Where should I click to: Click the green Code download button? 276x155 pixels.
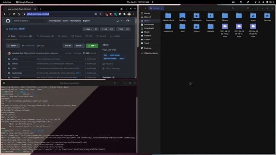click(x=92, y=46)
